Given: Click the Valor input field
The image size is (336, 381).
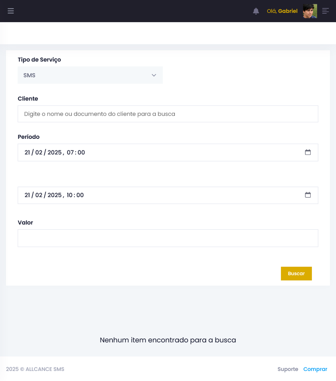Looking at the screenshot, I should (x=168, y=238).
